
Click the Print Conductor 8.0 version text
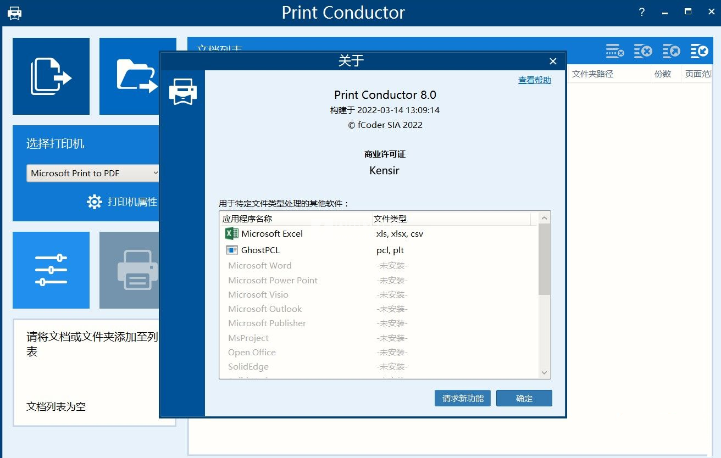pyautogui.click(x=385, y=94)
